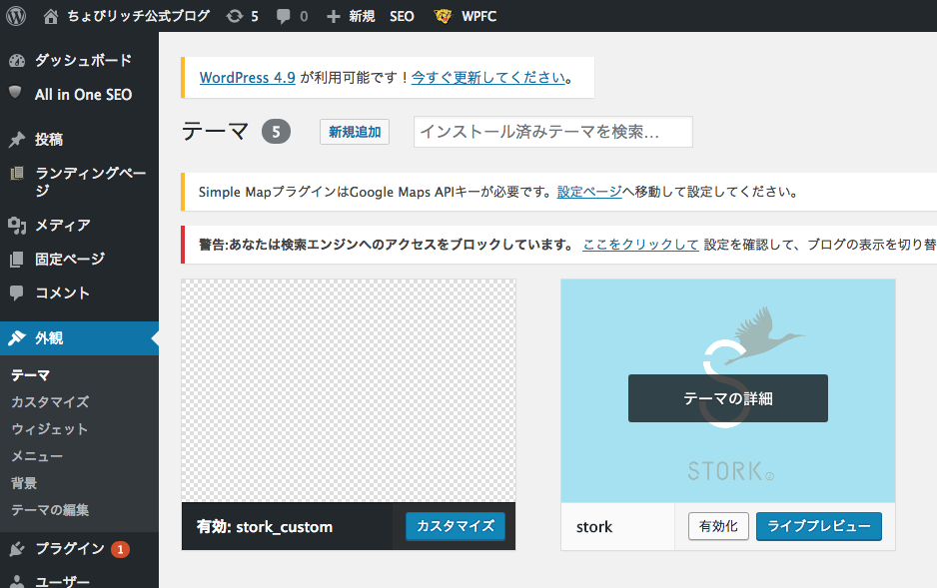Click the ライブプレビュー button
This screenshot has width=937, height=588.
819,526
